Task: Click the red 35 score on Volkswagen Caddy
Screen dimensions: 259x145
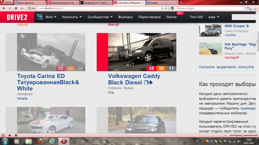Action: pyautogui.click(x=151, y=68)
